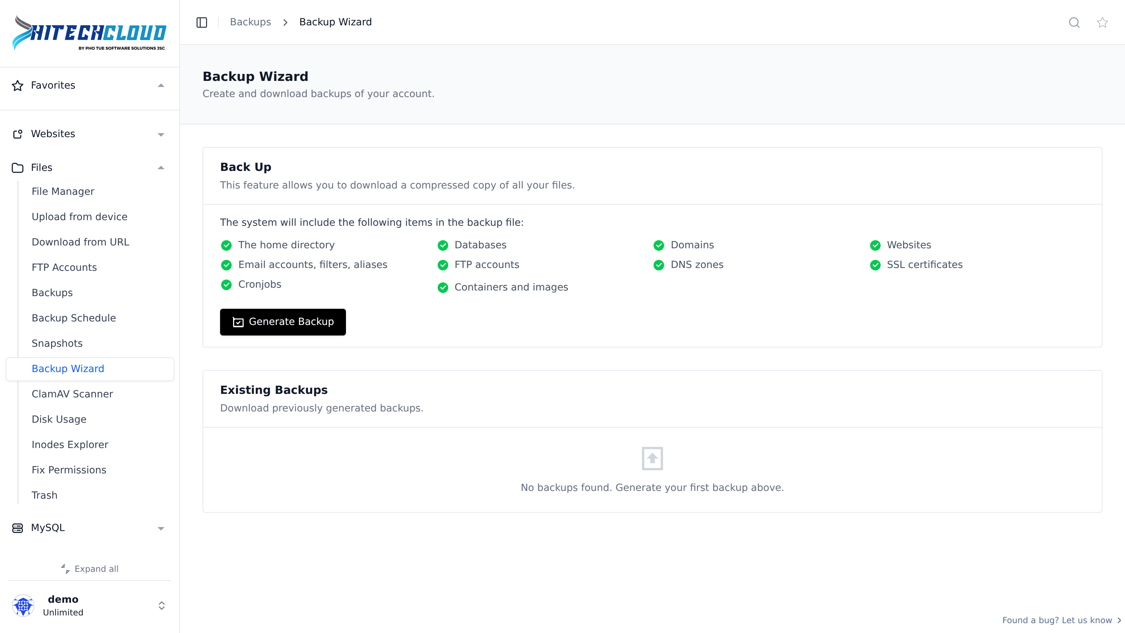Open Inodes Explorer
The image size is (1125, 633).
pos(70,445)
